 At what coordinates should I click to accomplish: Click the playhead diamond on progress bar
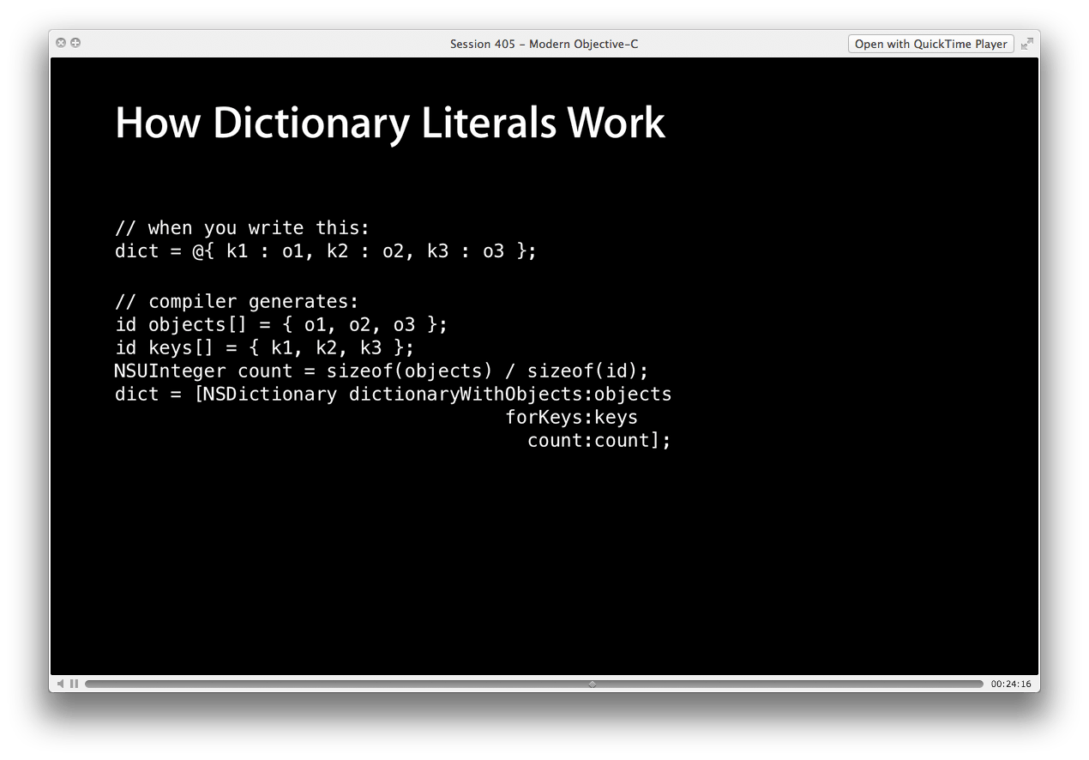coord(593,684)
